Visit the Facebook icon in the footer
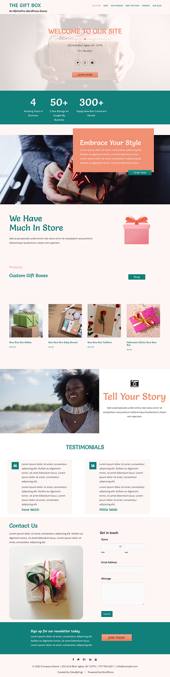The image size is (170, 677). [73, 660]
